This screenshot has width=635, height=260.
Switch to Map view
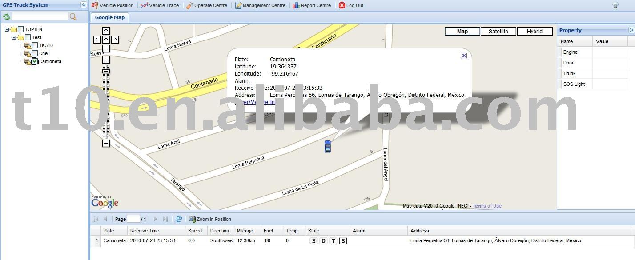pyautogui.click(x=462, y=31)
